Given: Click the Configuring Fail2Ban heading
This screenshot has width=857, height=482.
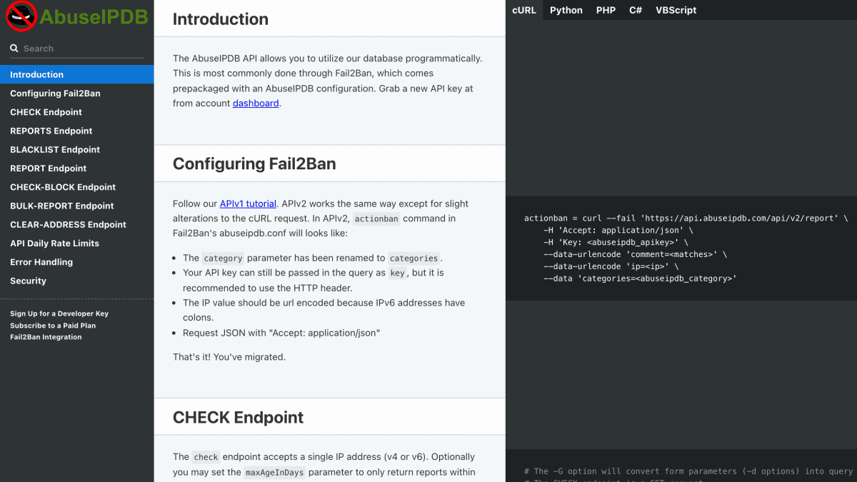Looking at the screenshot, I should pyautogui.click(x=254, y=164).
